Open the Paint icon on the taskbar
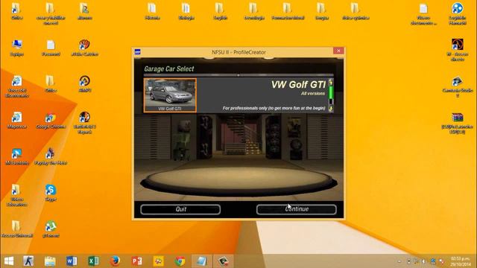The width and height of the screenshot is (477, 268). tap(158, 261)
